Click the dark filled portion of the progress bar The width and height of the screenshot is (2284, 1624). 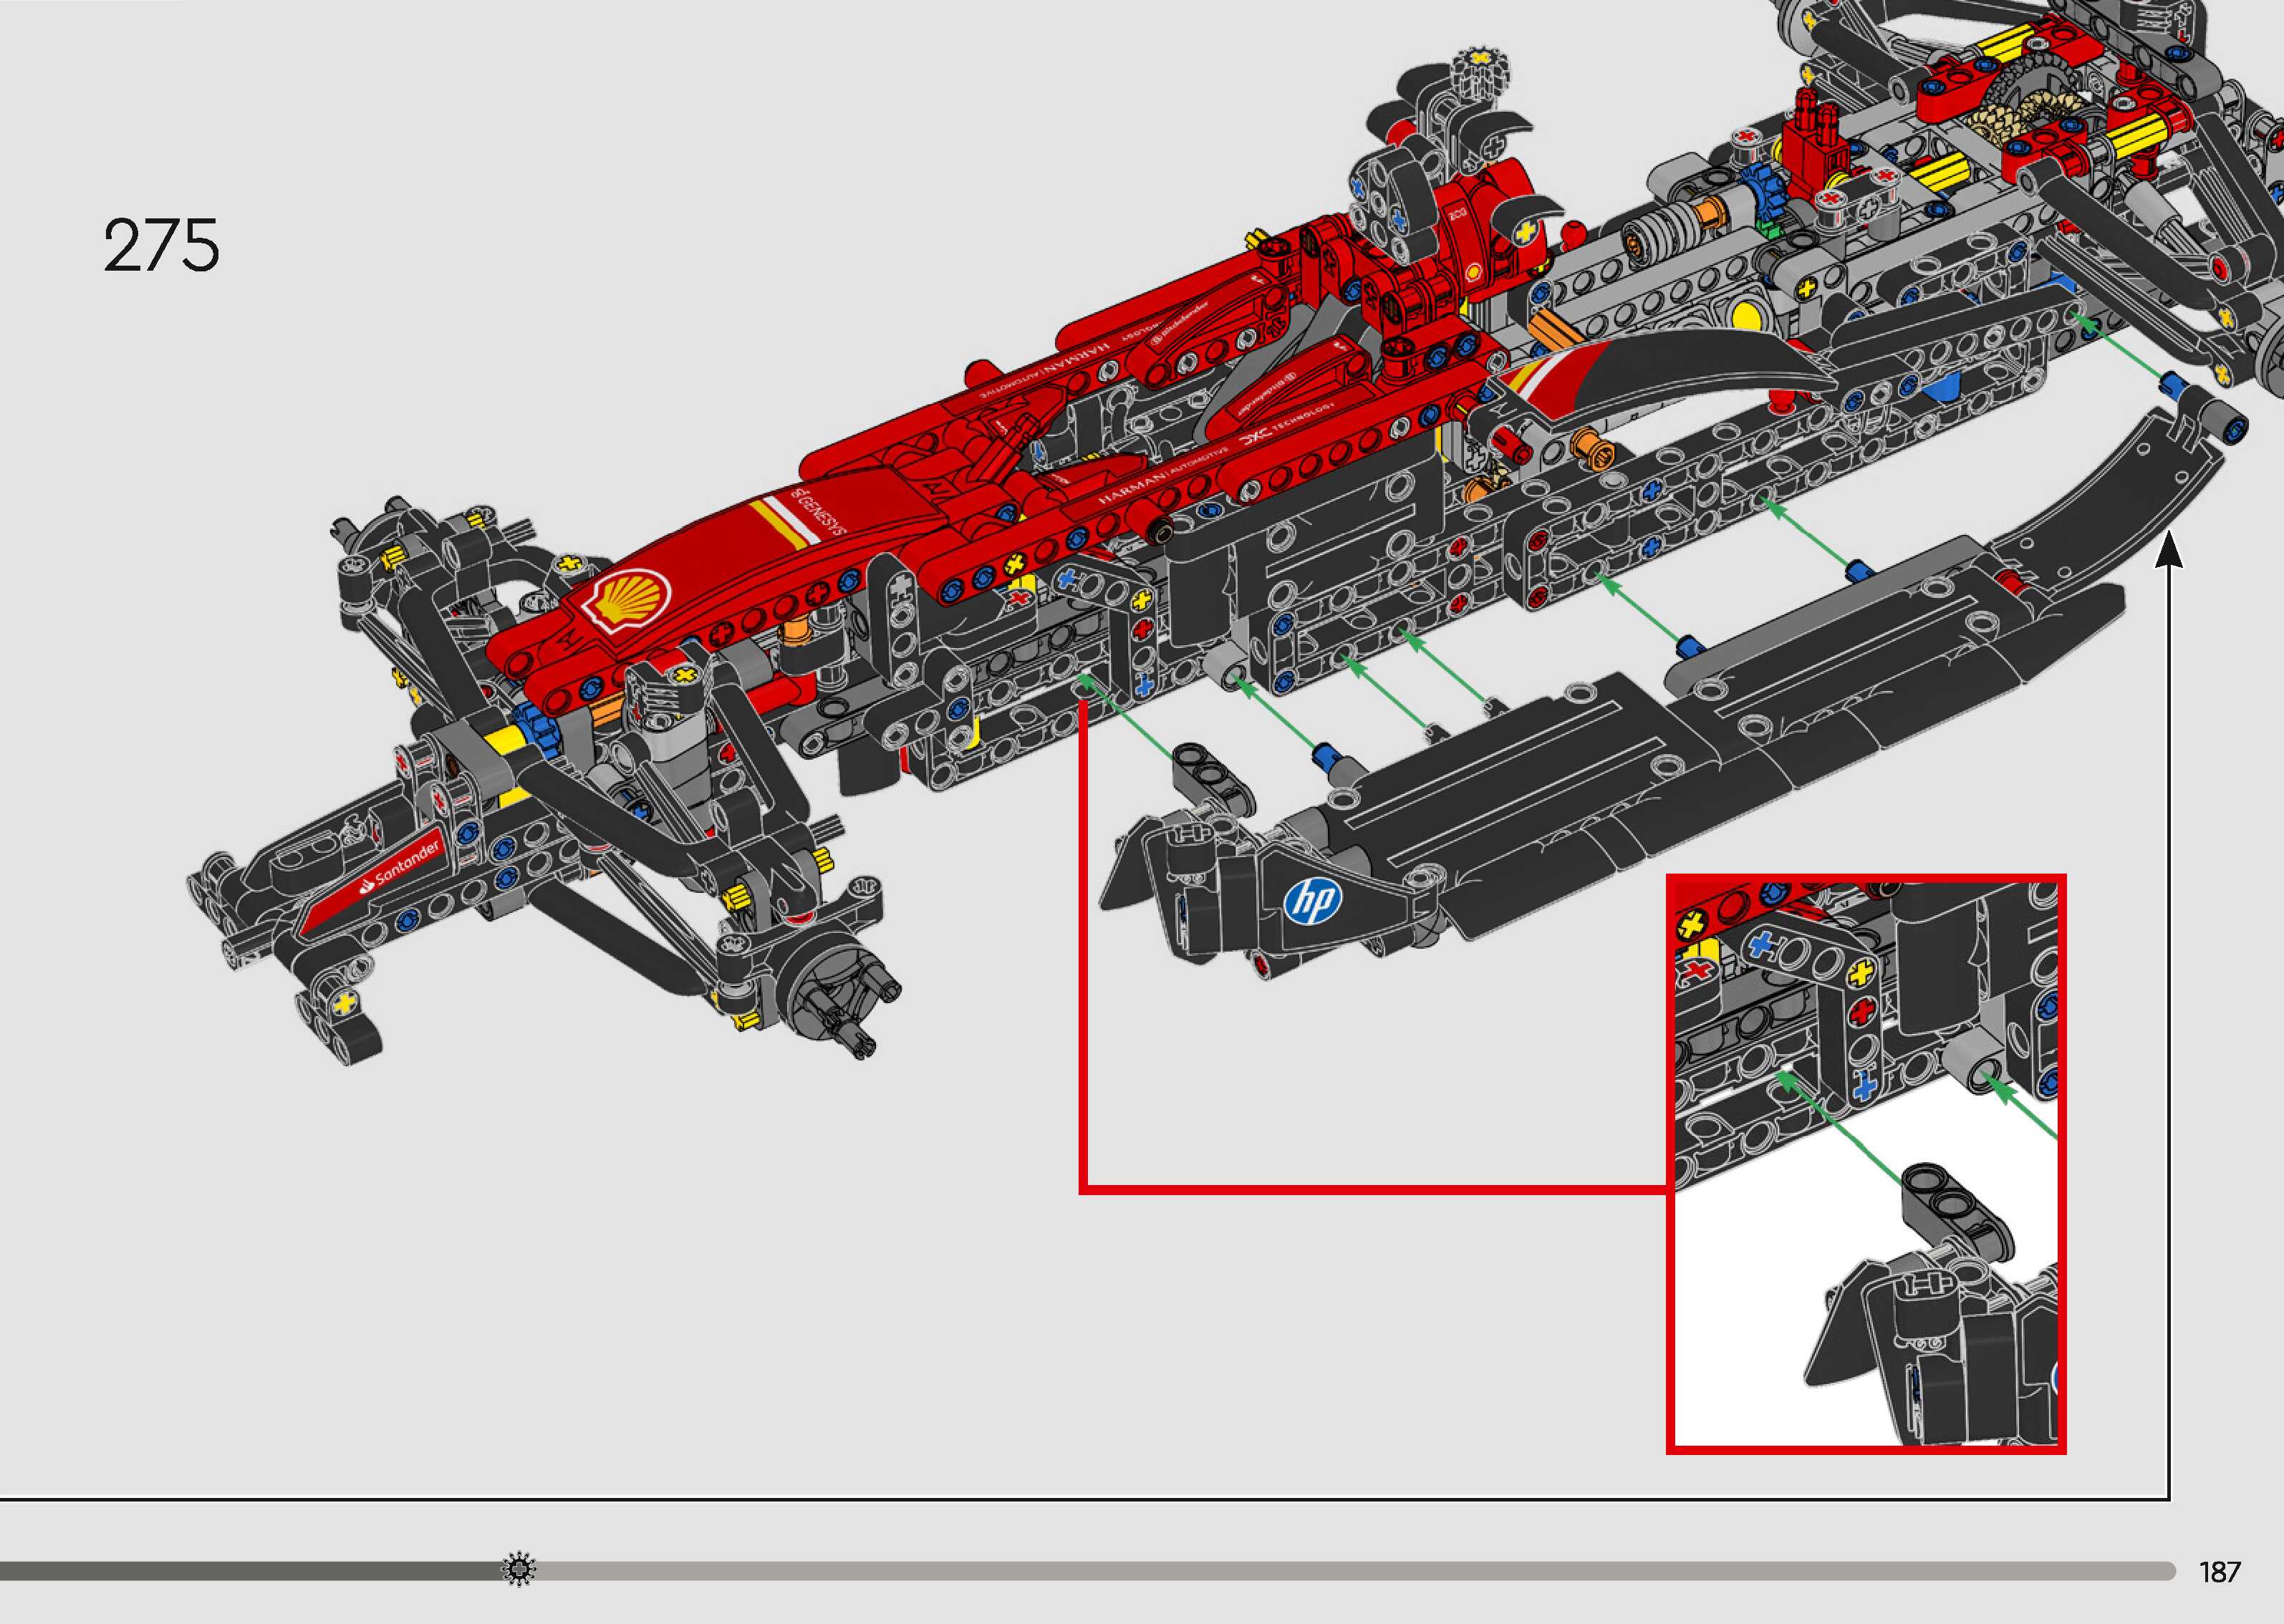coord(250,1571)
